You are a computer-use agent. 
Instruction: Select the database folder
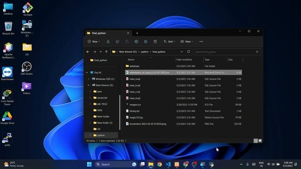click(x=183, y=66)
